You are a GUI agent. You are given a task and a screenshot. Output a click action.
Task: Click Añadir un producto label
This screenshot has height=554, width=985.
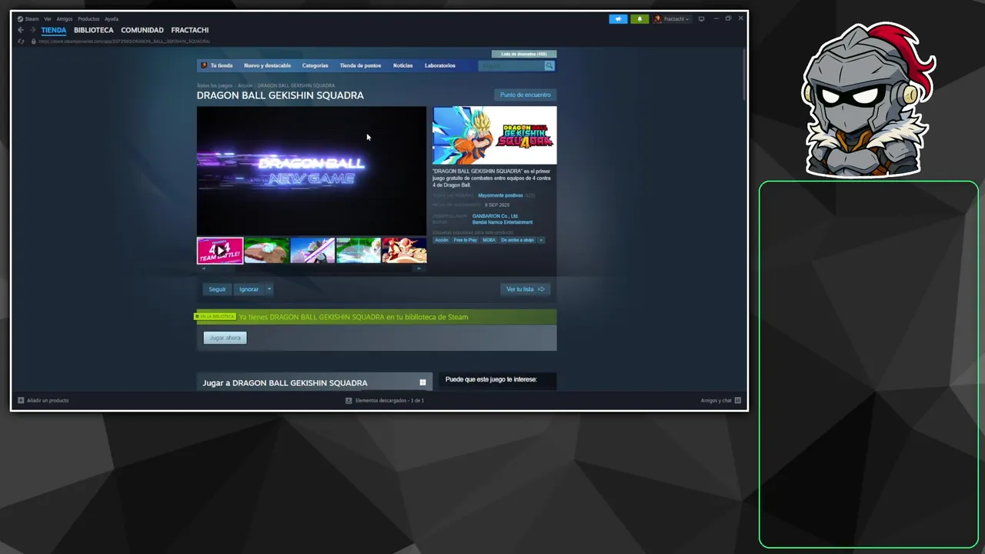(48, 400)
